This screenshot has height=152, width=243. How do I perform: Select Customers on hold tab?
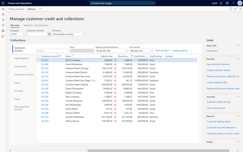24,74
